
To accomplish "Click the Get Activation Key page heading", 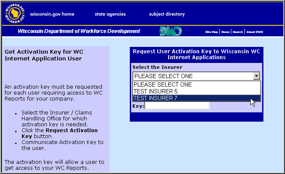I will click(43, 55).
